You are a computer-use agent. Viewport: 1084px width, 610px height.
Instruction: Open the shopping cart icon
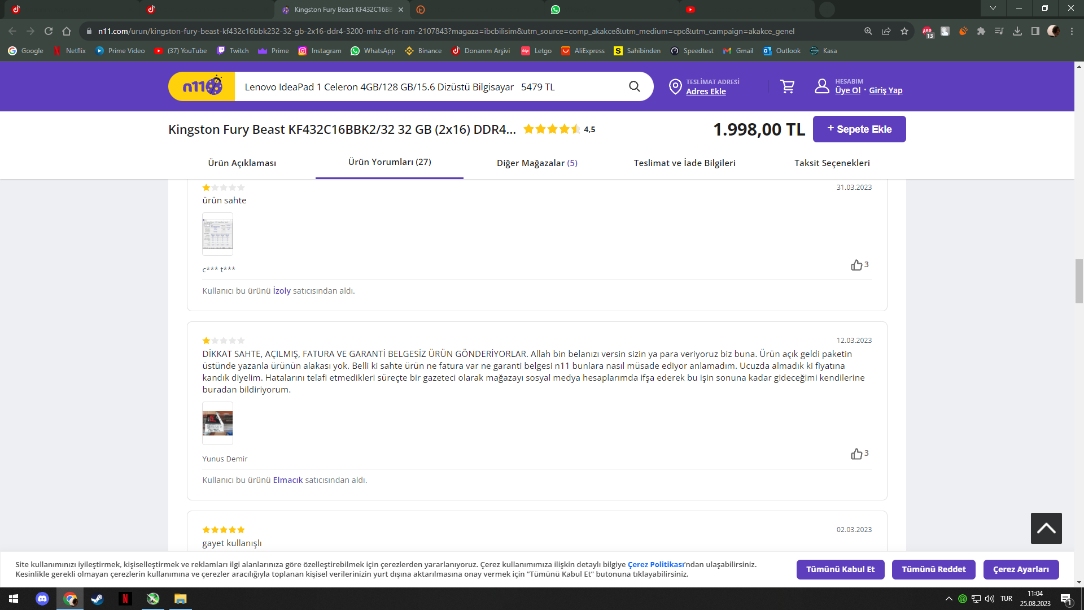pos(787,86)
